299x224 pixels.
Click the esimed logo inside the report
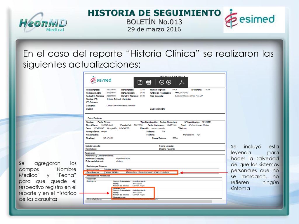(101, 80)
